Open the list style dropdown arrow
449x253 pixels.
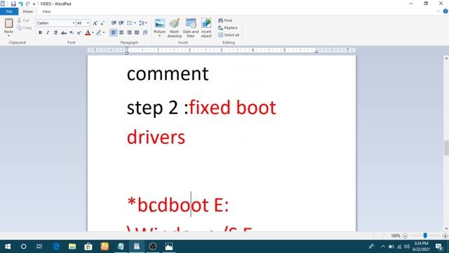pos(135,23)
